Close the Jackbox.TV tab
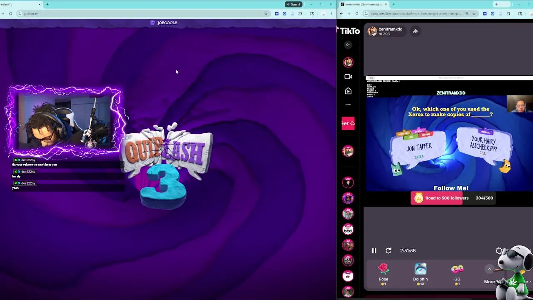This screenshot has height=300, width=533. (40, 4)
